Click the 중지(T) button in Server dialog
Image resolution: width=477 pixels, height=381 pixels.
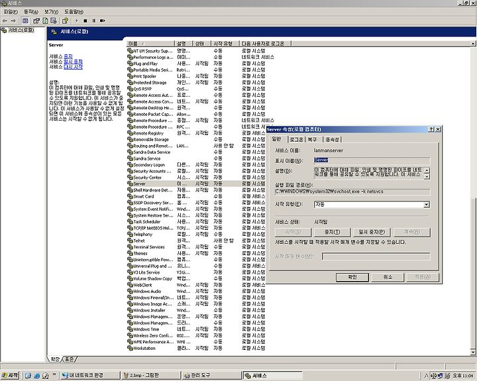(x=332, y=232)
